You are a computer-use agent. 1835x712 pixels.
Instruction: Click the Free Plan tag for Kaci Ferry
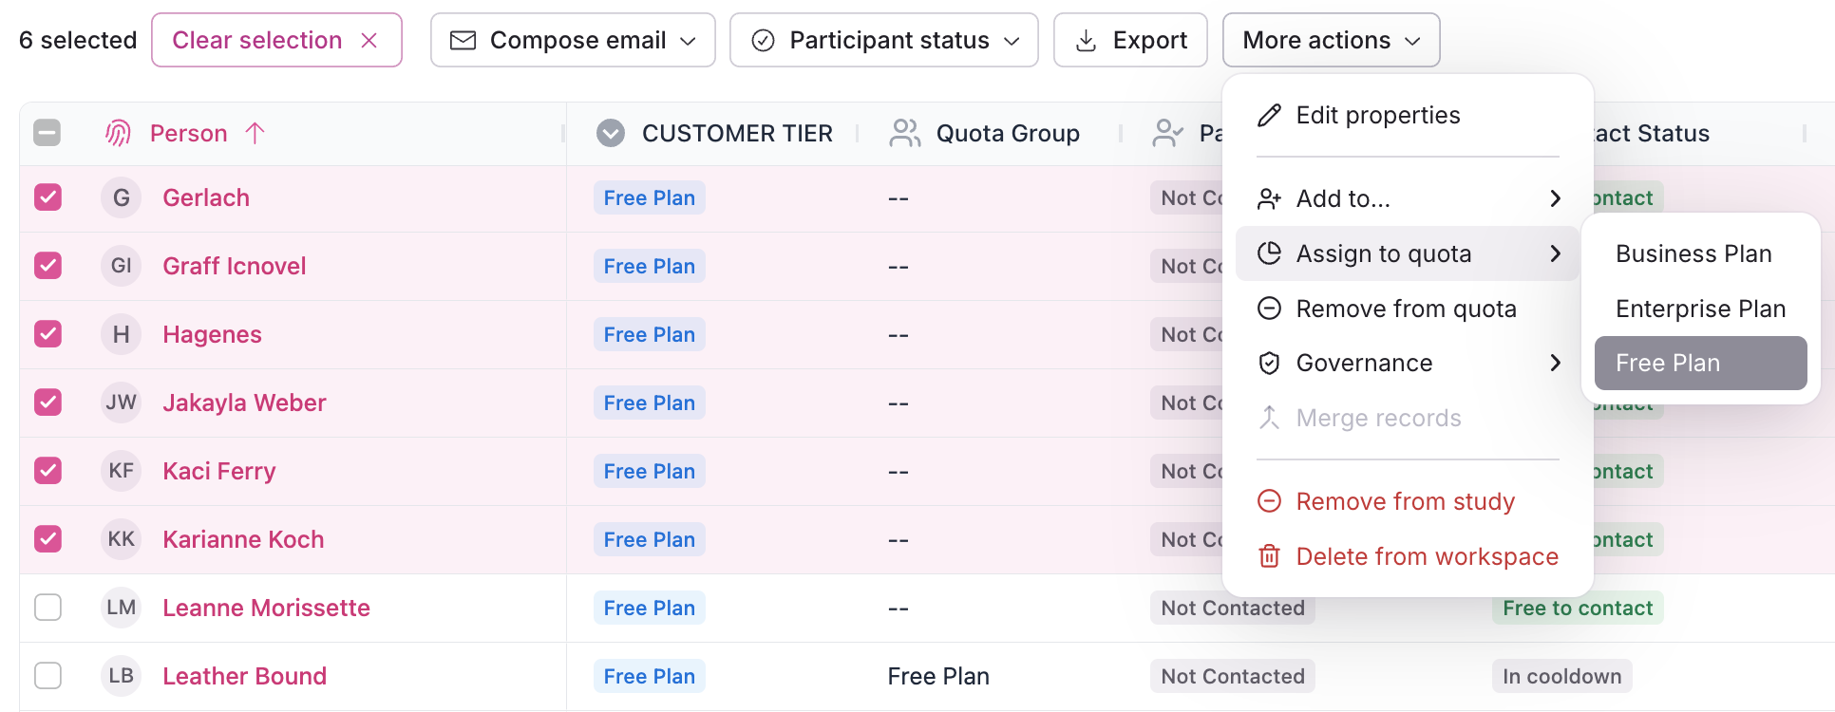tap(650, 471)
